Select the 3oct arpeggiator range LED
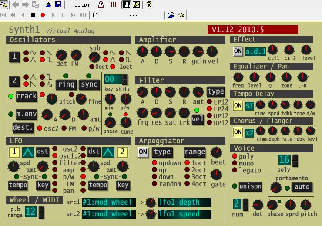Viewport: 322px width, 226px height. (187, 176)
